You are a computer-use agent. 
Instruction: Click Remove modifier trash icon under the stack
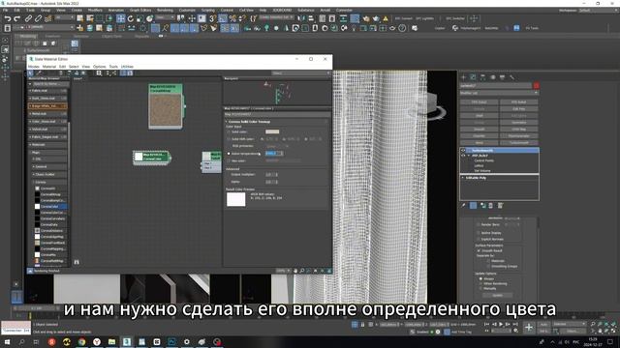click(x=491, y=206)
